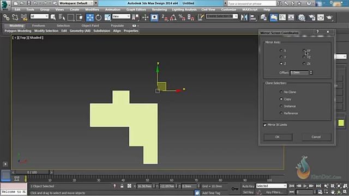Open the Create Selection Set dropdown

coord(222,16)
